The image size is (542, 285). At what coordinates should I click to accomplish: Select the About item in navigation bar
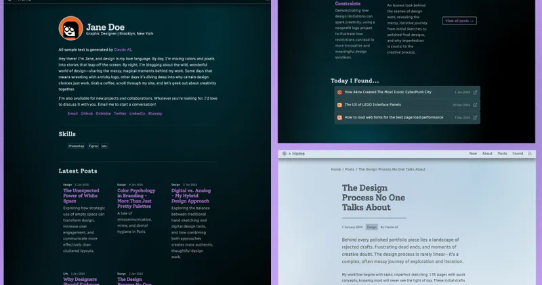pyautogui.click(x=487, y=154)
